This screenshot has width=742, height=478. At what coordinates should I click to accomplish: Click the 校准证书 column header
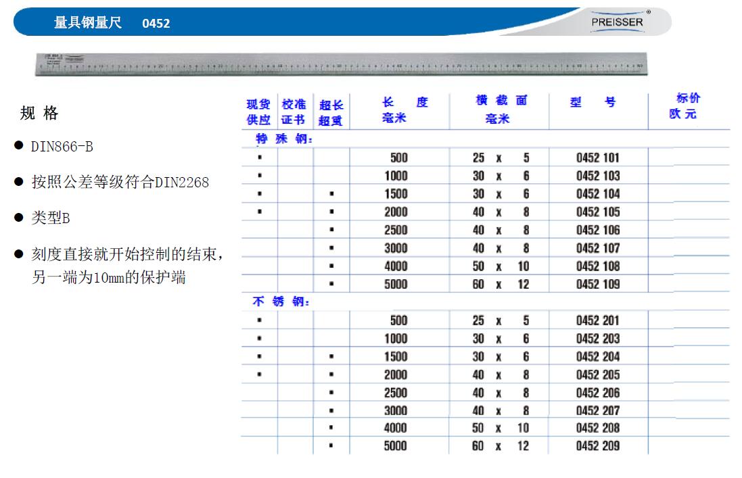294,112
